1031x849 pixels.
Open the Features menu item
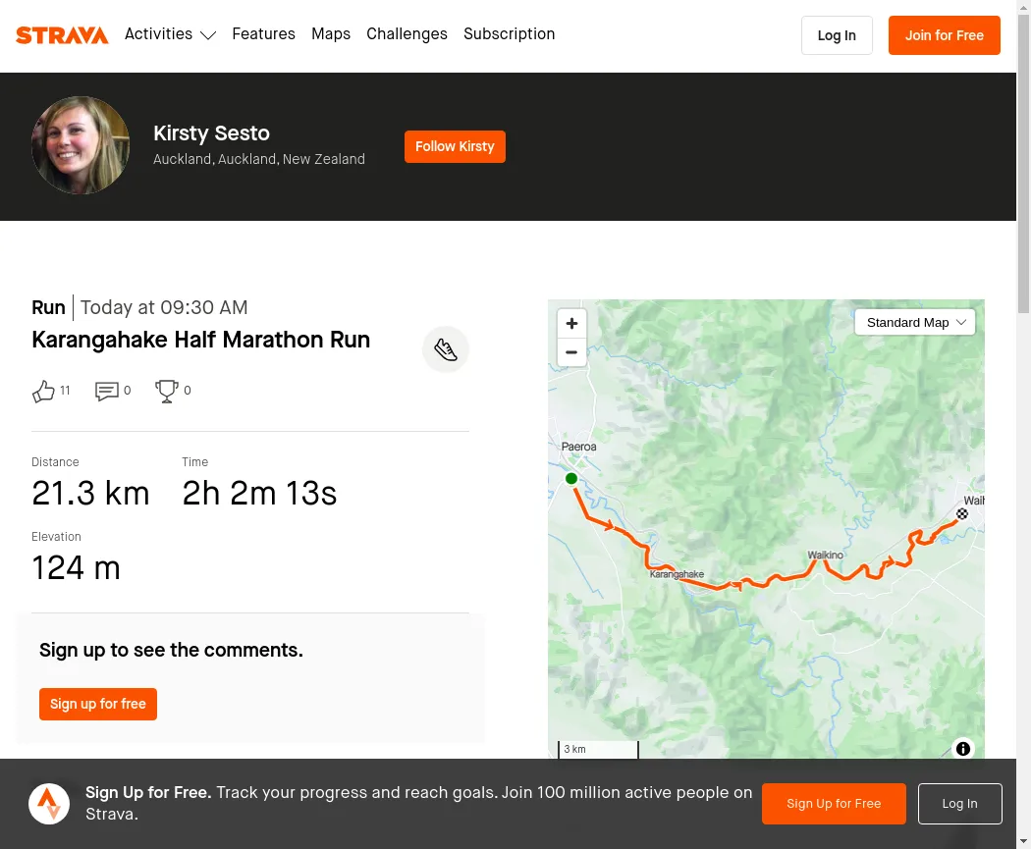click(x=264, y=34)
